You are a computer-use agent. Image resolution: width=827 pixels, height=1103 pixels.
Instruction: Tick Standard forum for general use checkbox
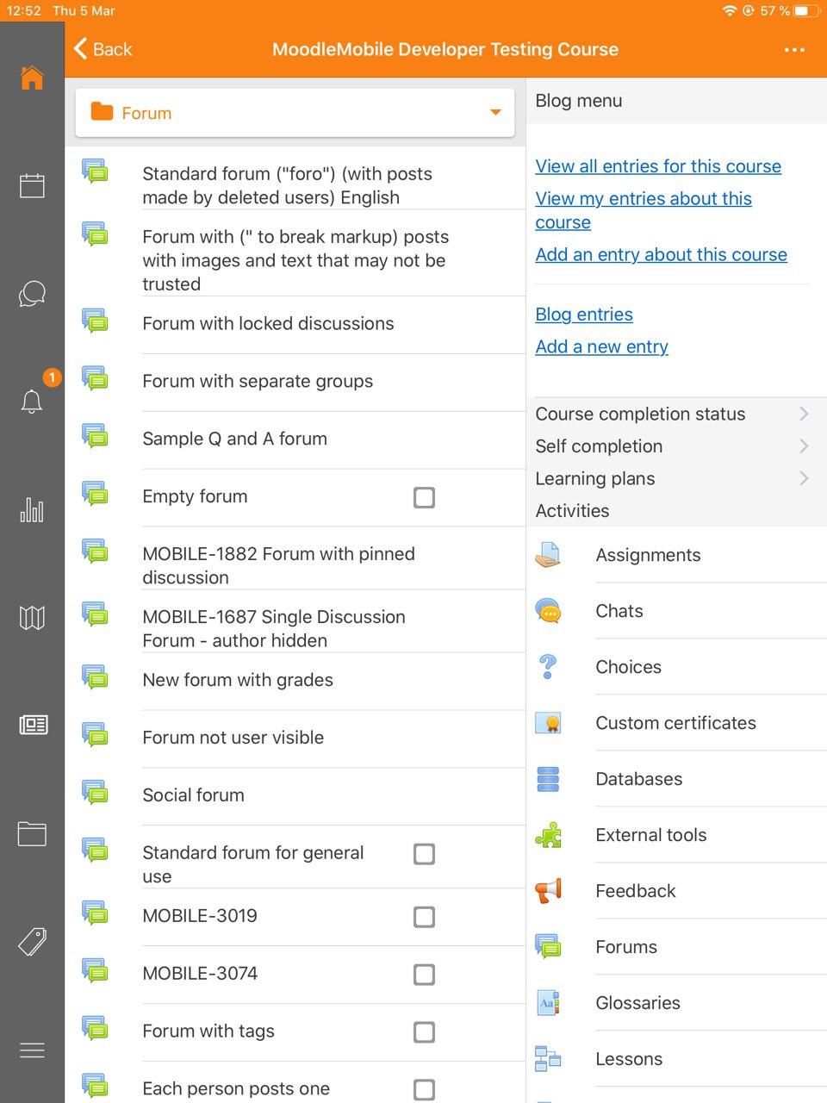click(424, 854)
